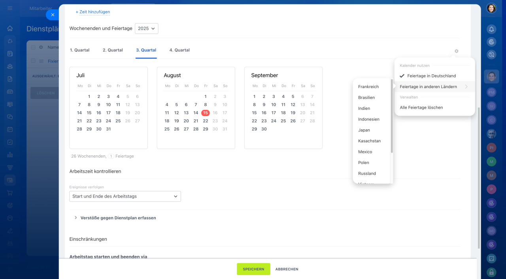
Task: Close the side panel with the X button
Action: pos(53,15)
